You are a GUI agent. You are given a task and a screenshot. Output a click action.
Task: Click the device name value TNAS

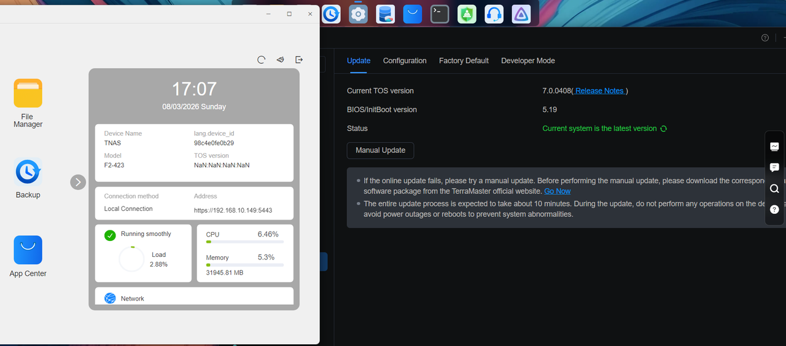113,143
